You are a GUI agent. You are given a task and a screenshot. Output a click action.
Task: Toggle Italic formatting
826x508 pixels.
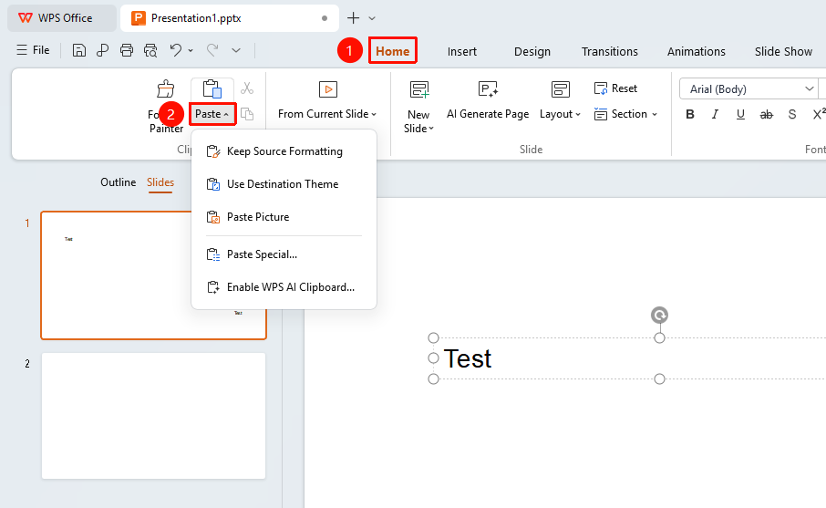tap(715, 114)
